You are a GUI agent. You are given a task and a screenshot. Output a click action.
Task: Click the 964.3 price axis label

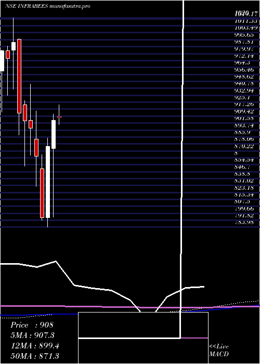(x=243, y=63)
